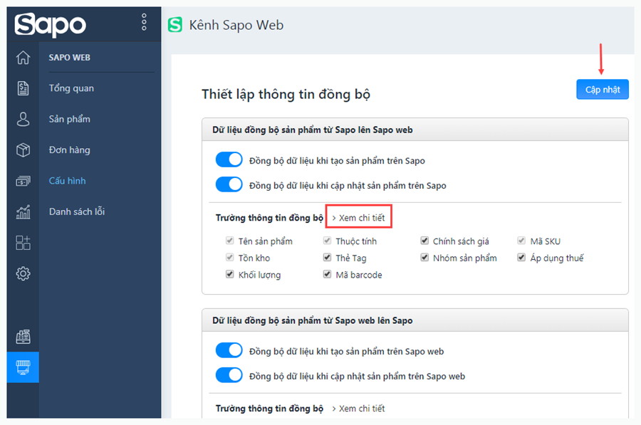Open the POS cash register icon
Image resolution: width=641 pixels, height=425 pixels.
23,337
